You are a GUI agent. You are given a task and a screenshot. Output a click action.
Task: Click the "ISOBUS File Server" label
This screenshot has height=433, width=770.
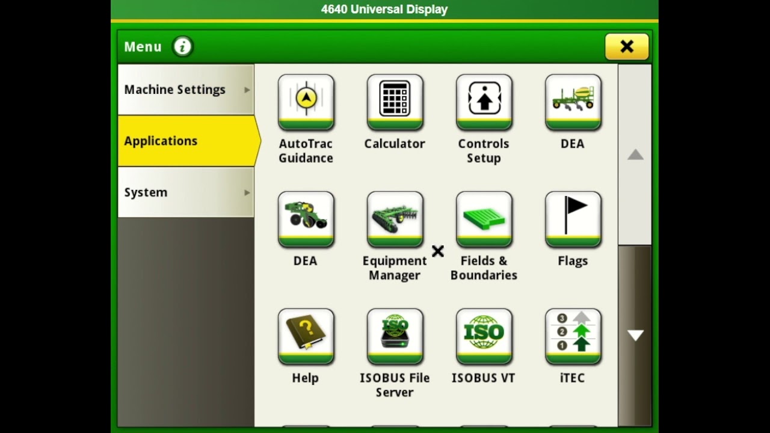[x=395, y=385]
